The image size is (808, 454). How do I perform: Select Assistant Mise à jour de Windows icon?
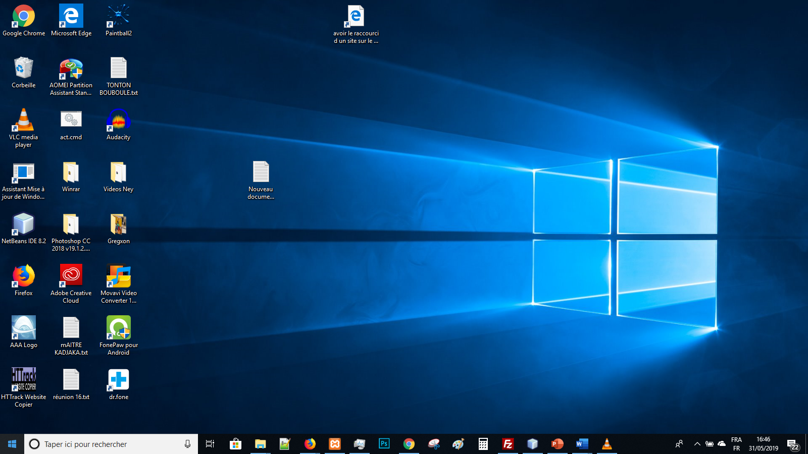pyautogui.click(x=24, y=180)
